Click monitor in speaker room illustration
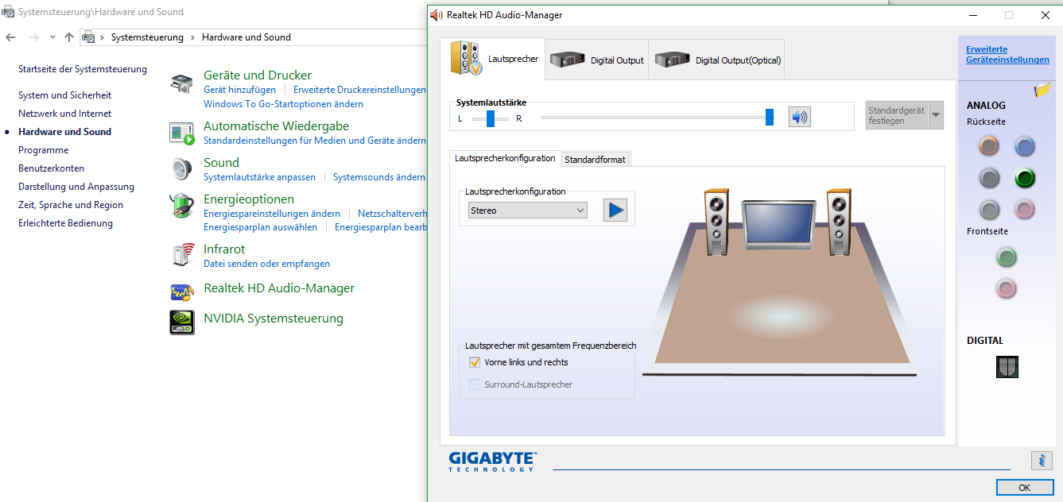 (x=778, y=224)
